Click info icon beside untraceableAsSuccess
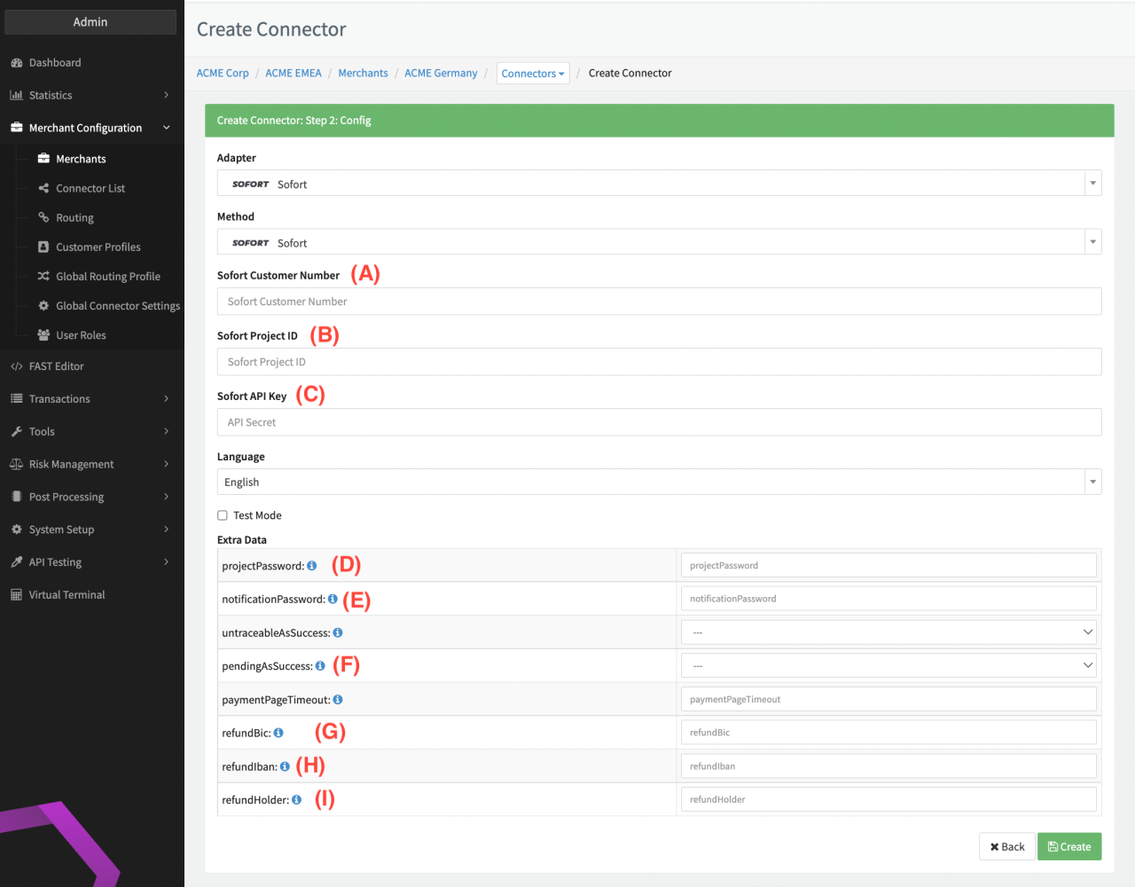Viewport: 1135px width, 887px height. click(338, 633)
